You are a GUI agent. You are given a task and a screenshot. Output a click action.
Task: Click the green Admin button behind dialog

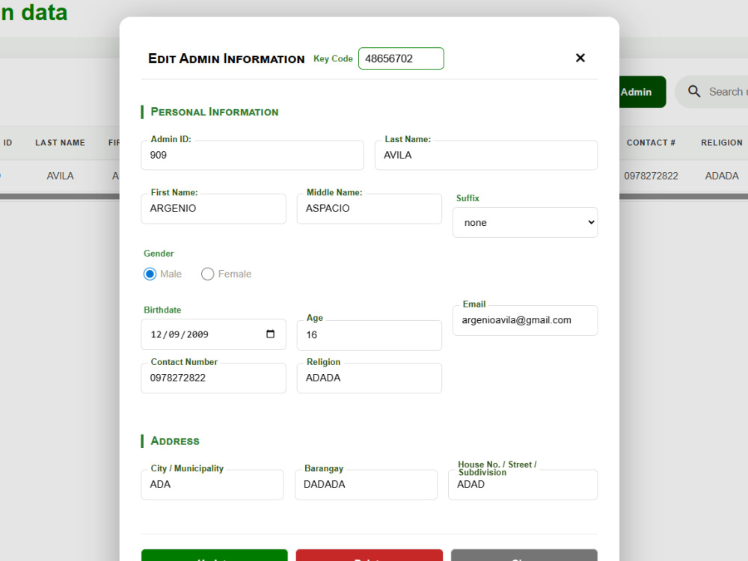click(642, 91)
